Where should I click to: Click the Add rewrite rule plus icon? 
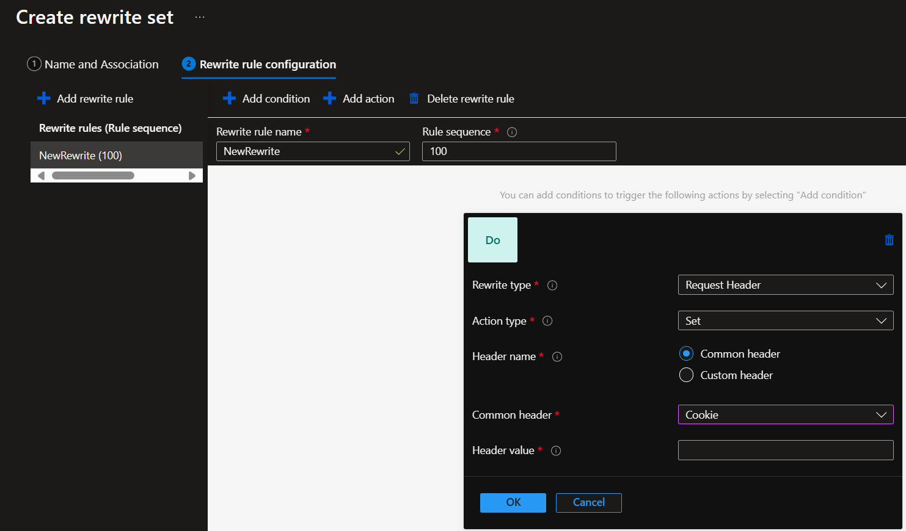tap(44, 98)
